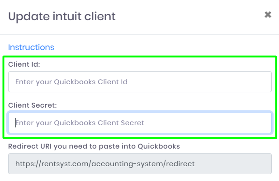Click the "Update intuit client" dialog title
The height and width of the screenshot is (181, 279).
pyautogui.click(x=62, y=17)
